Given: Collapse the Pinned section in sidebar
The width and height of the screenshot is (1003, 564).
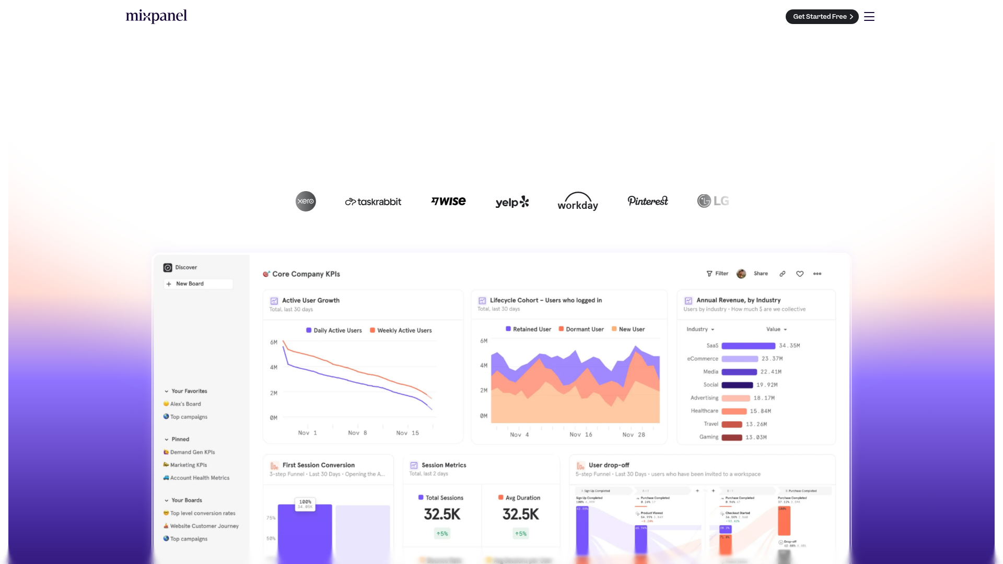Looking at the screenshot, I should (x=166, y=439).
